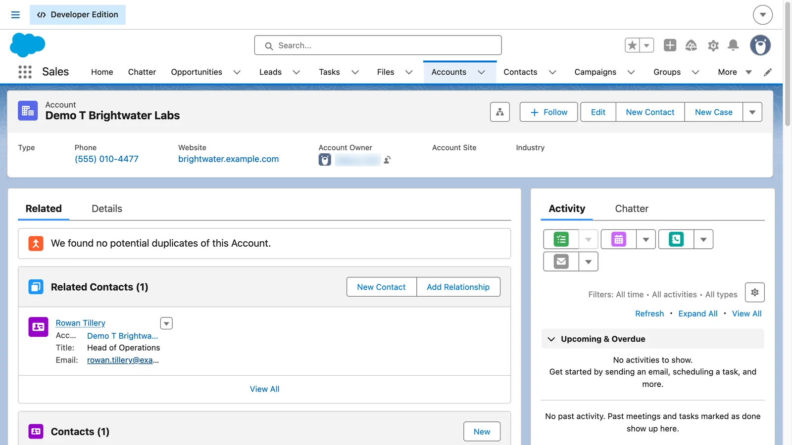Create a new event with calendar icon
Screen dimensions: 792x445
tap(618, 239)
